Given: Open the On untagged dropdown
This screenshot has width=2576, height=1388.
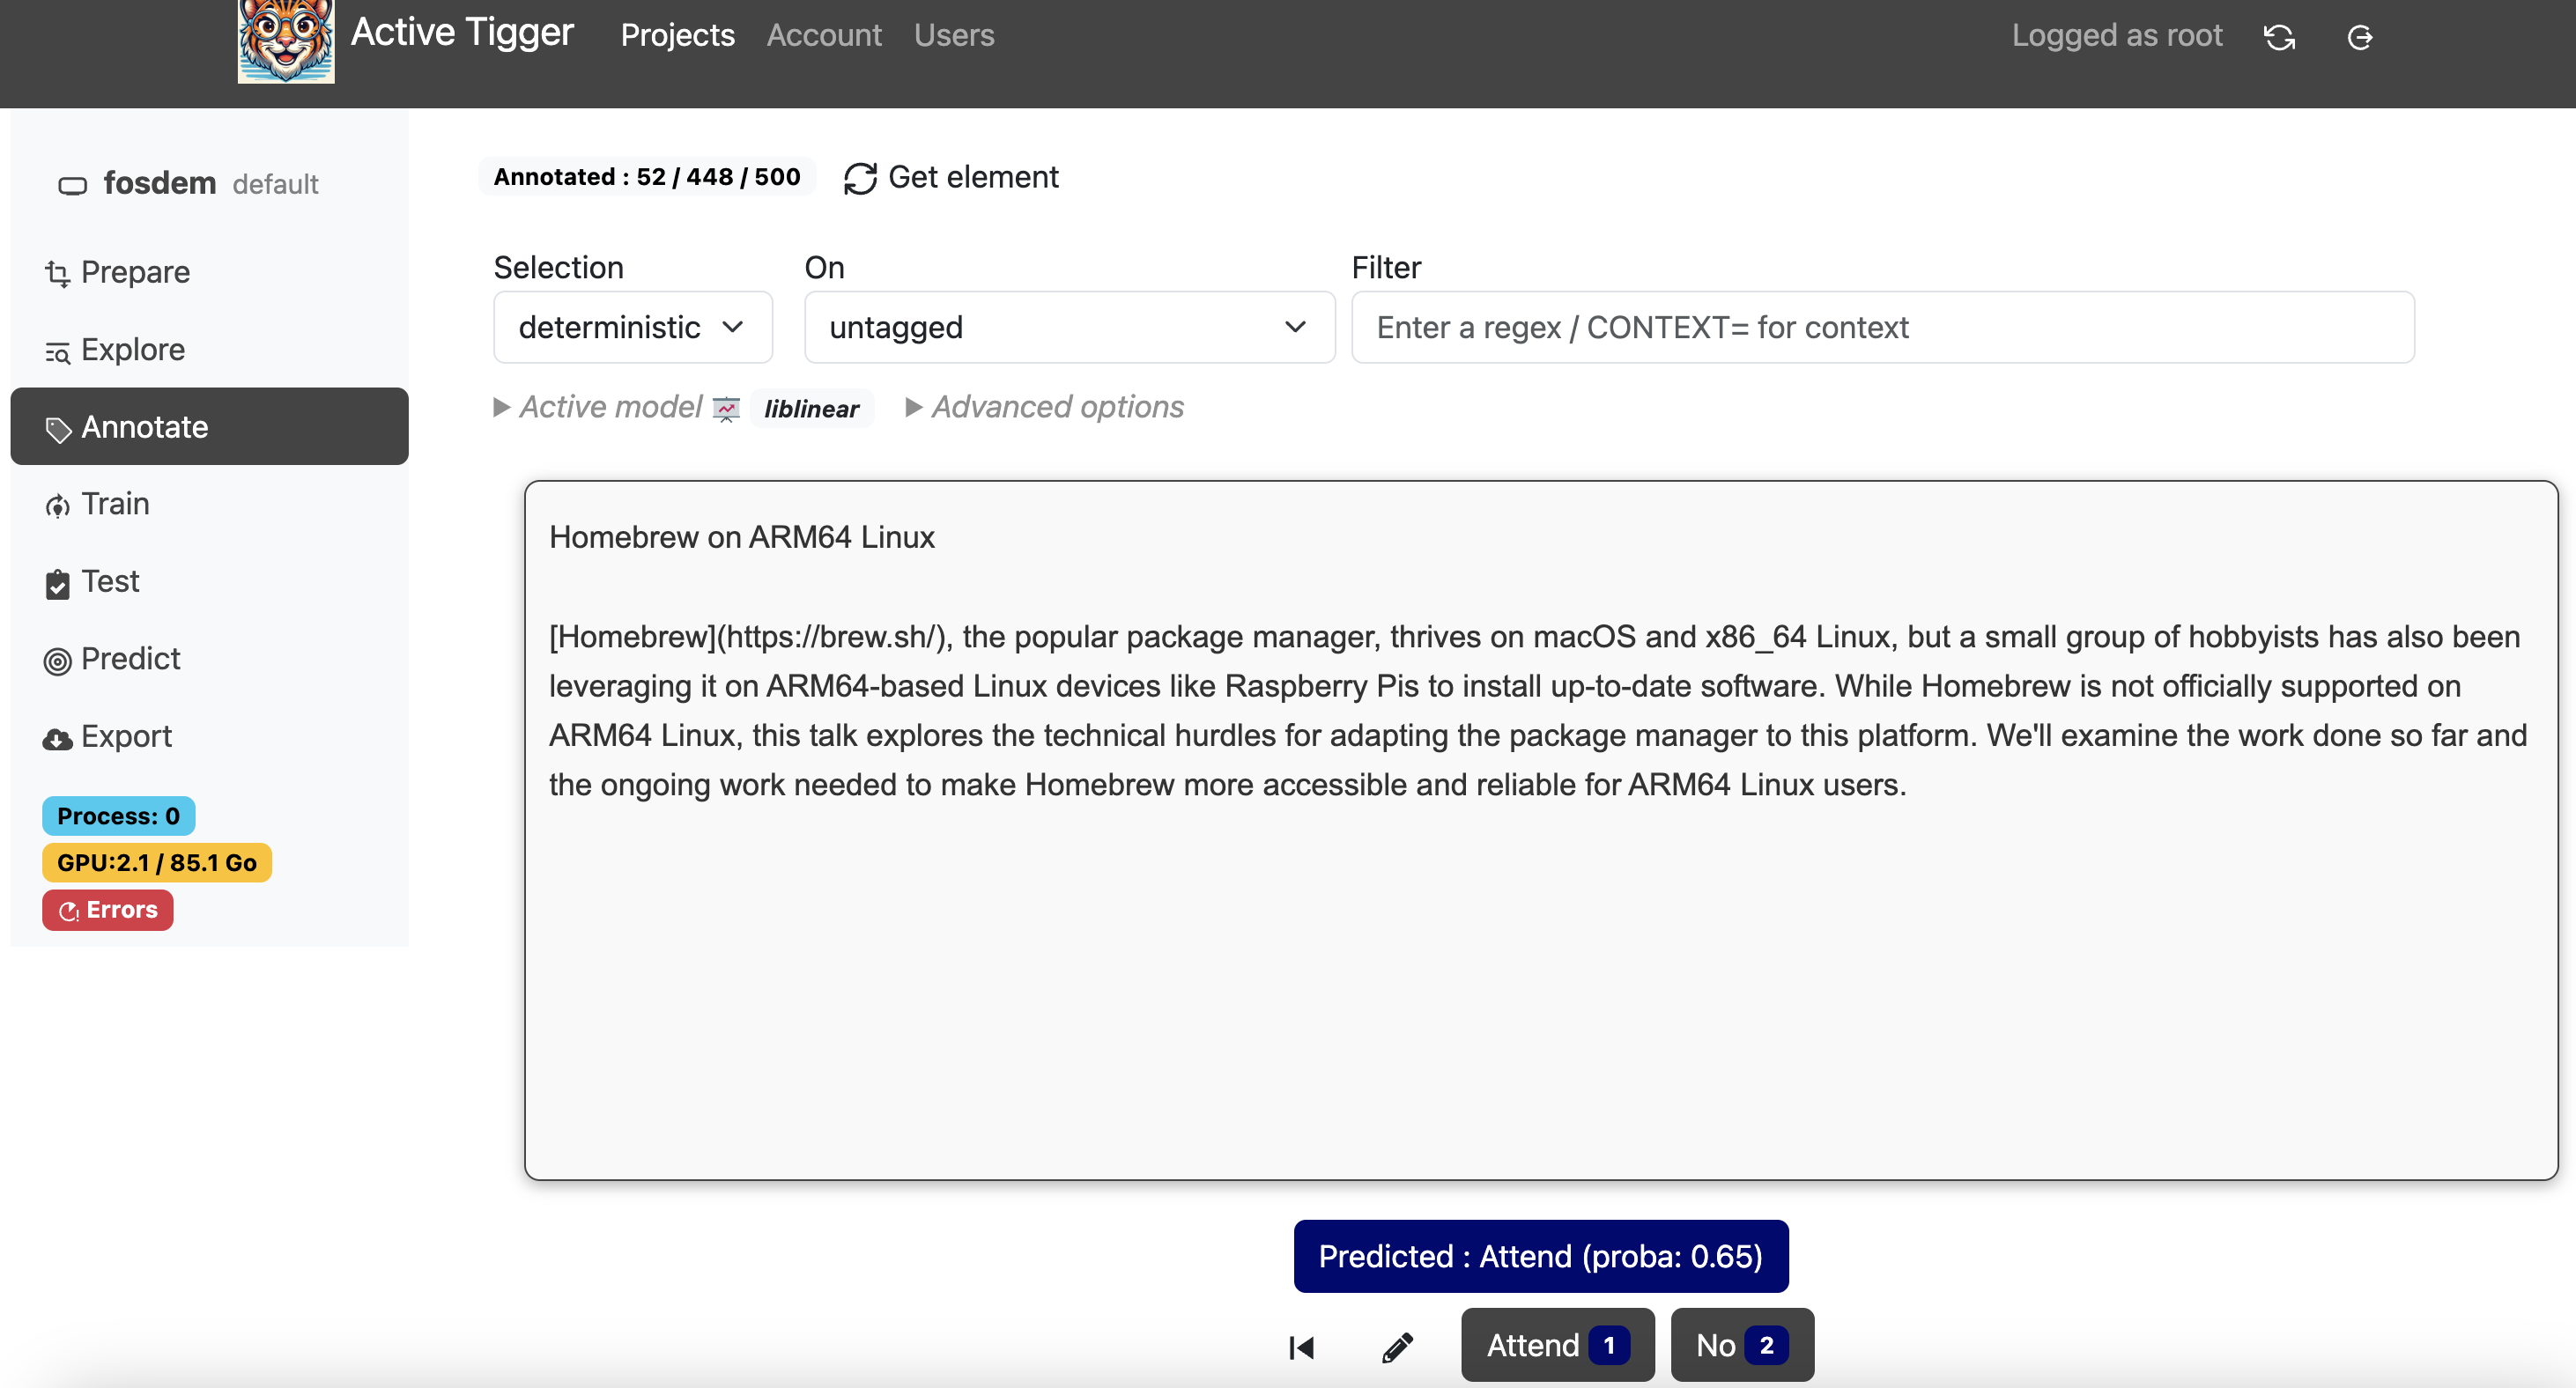Looking at the screenshot, I should tap(1068, 327).
